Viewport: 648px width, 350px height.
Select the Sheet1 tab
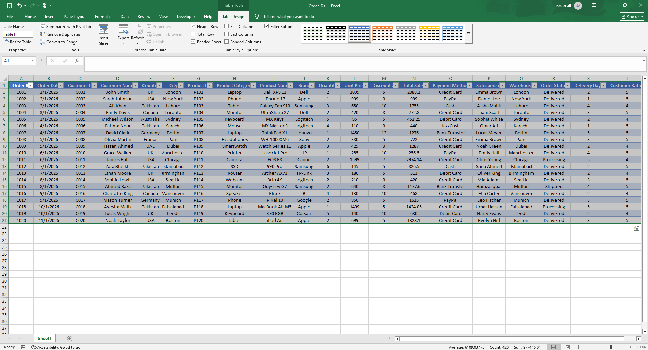click(x=45, y=338)
